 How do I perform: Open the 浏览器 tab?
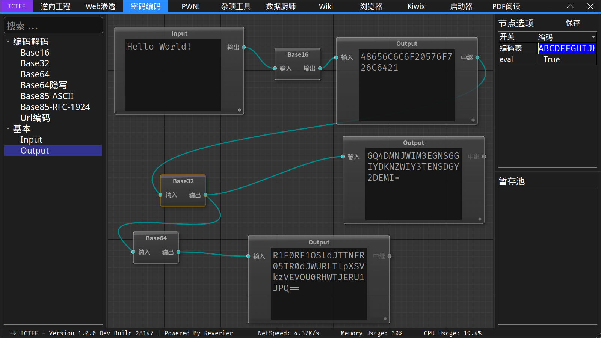pyautogui.click(x=371, y=6)
